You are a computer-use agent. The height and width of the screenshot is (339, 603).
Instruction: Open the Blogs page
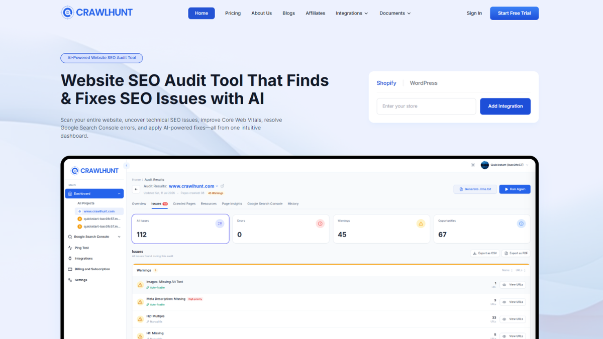pyautogui.click(x=289, y=13)
